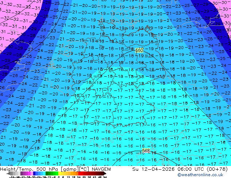231x178 pixels.
Task: Click the 54 value at the legend's right end
Action: (105, 177)
